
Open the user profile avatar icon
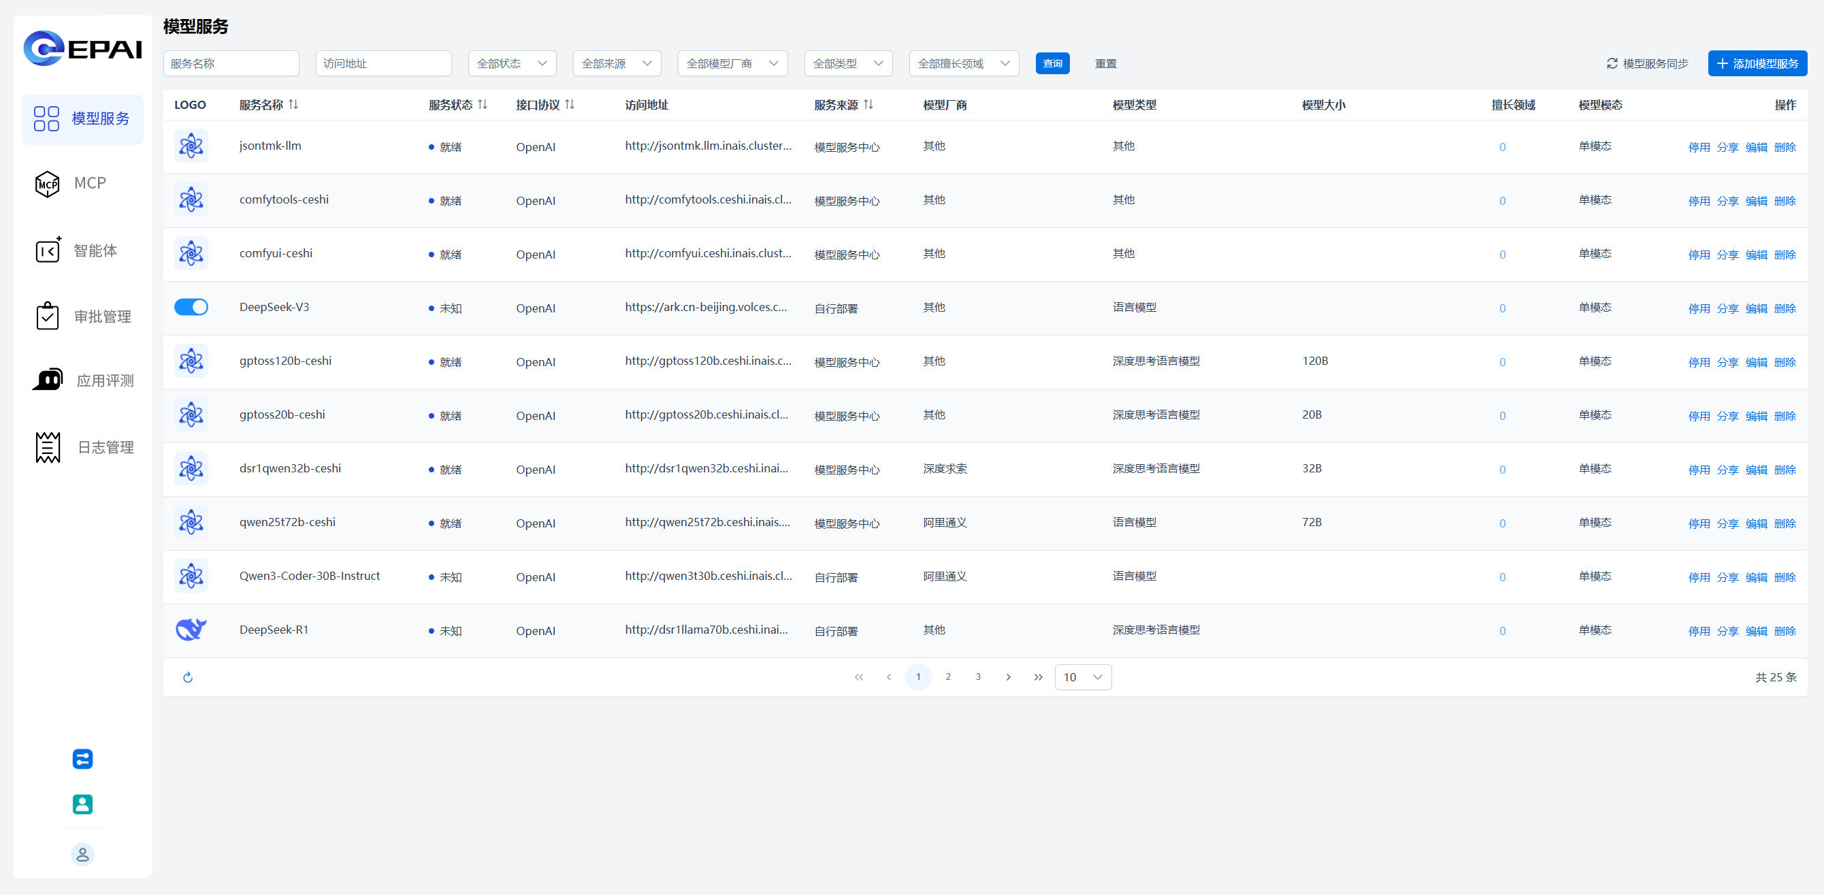pyautogui.click(x=83, y=855)
